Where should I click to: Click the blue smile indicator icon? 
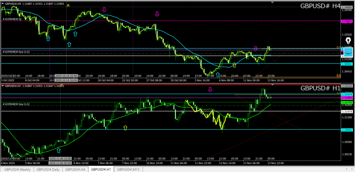(348, 52)
